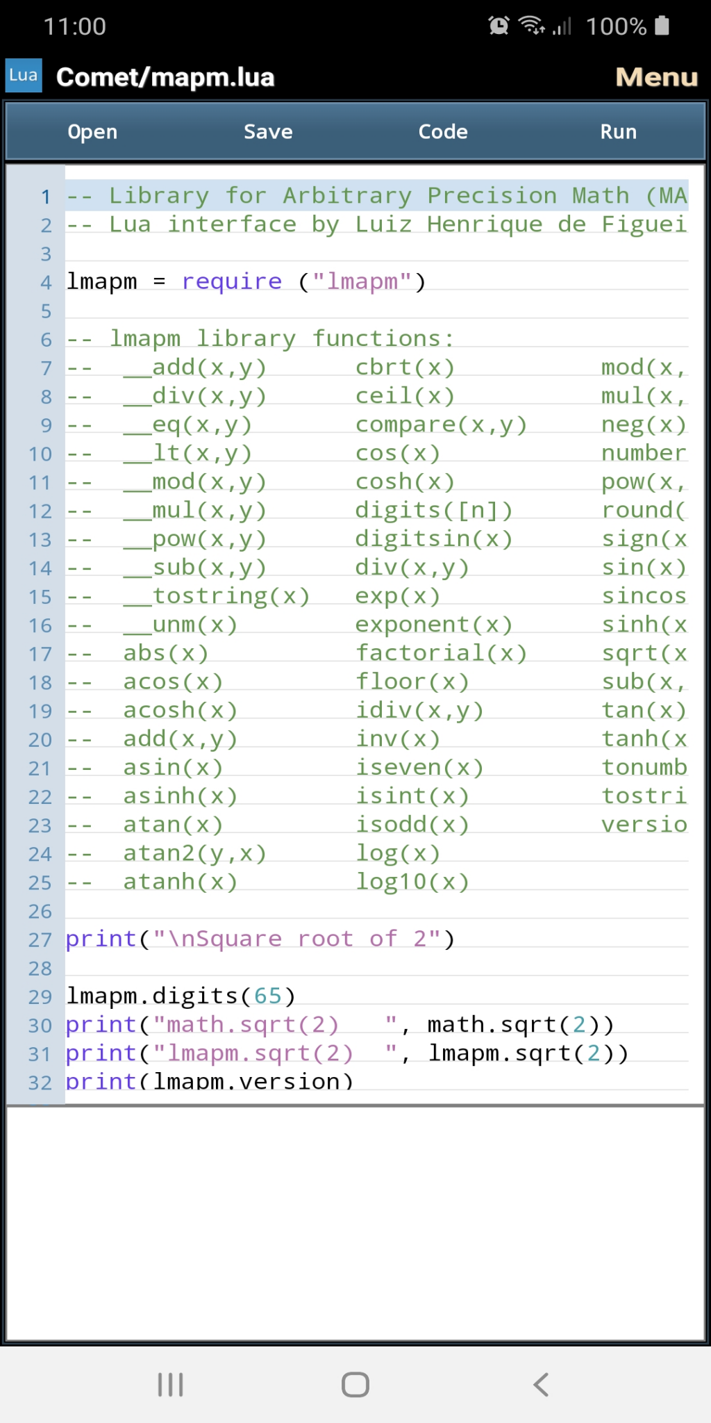Tap the Android back arrow icon

[541, 1384]
